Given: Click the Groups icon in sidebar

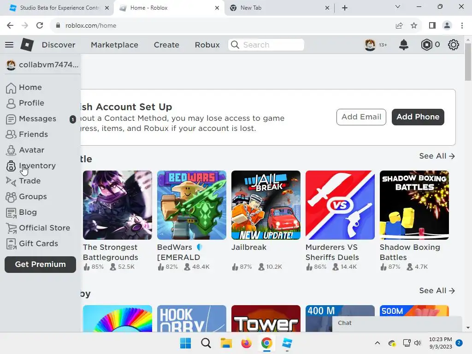Looking at the screenshot, I should tap(11, 196).
